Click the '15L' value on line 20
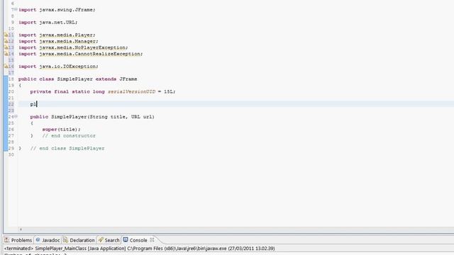 point(168,91)
